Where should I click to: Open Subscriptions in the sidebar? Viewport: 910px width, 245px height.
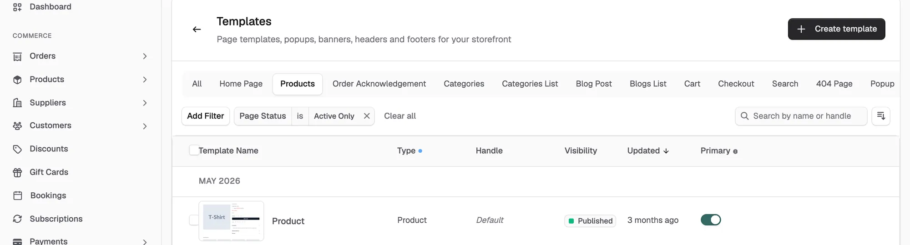56,219
